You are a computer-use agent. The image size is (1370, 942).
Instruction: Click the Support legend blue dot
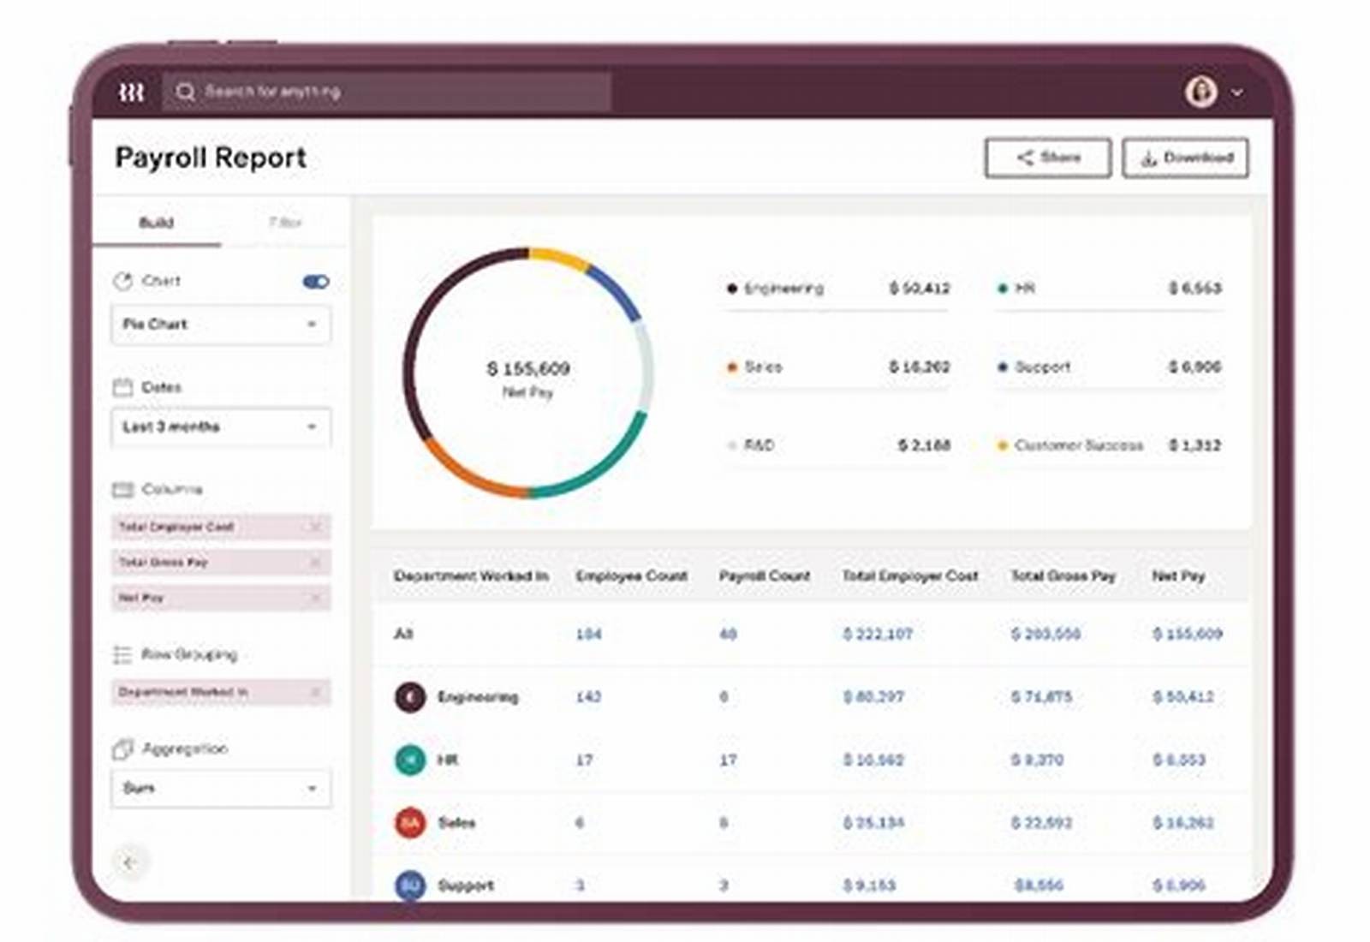pyautogui.click(x=1003, y=367)
